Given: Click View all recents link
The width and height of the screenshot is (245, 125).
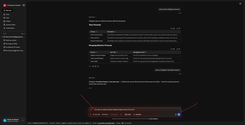Looking at the screenshot, I should (x=23, y=34).
